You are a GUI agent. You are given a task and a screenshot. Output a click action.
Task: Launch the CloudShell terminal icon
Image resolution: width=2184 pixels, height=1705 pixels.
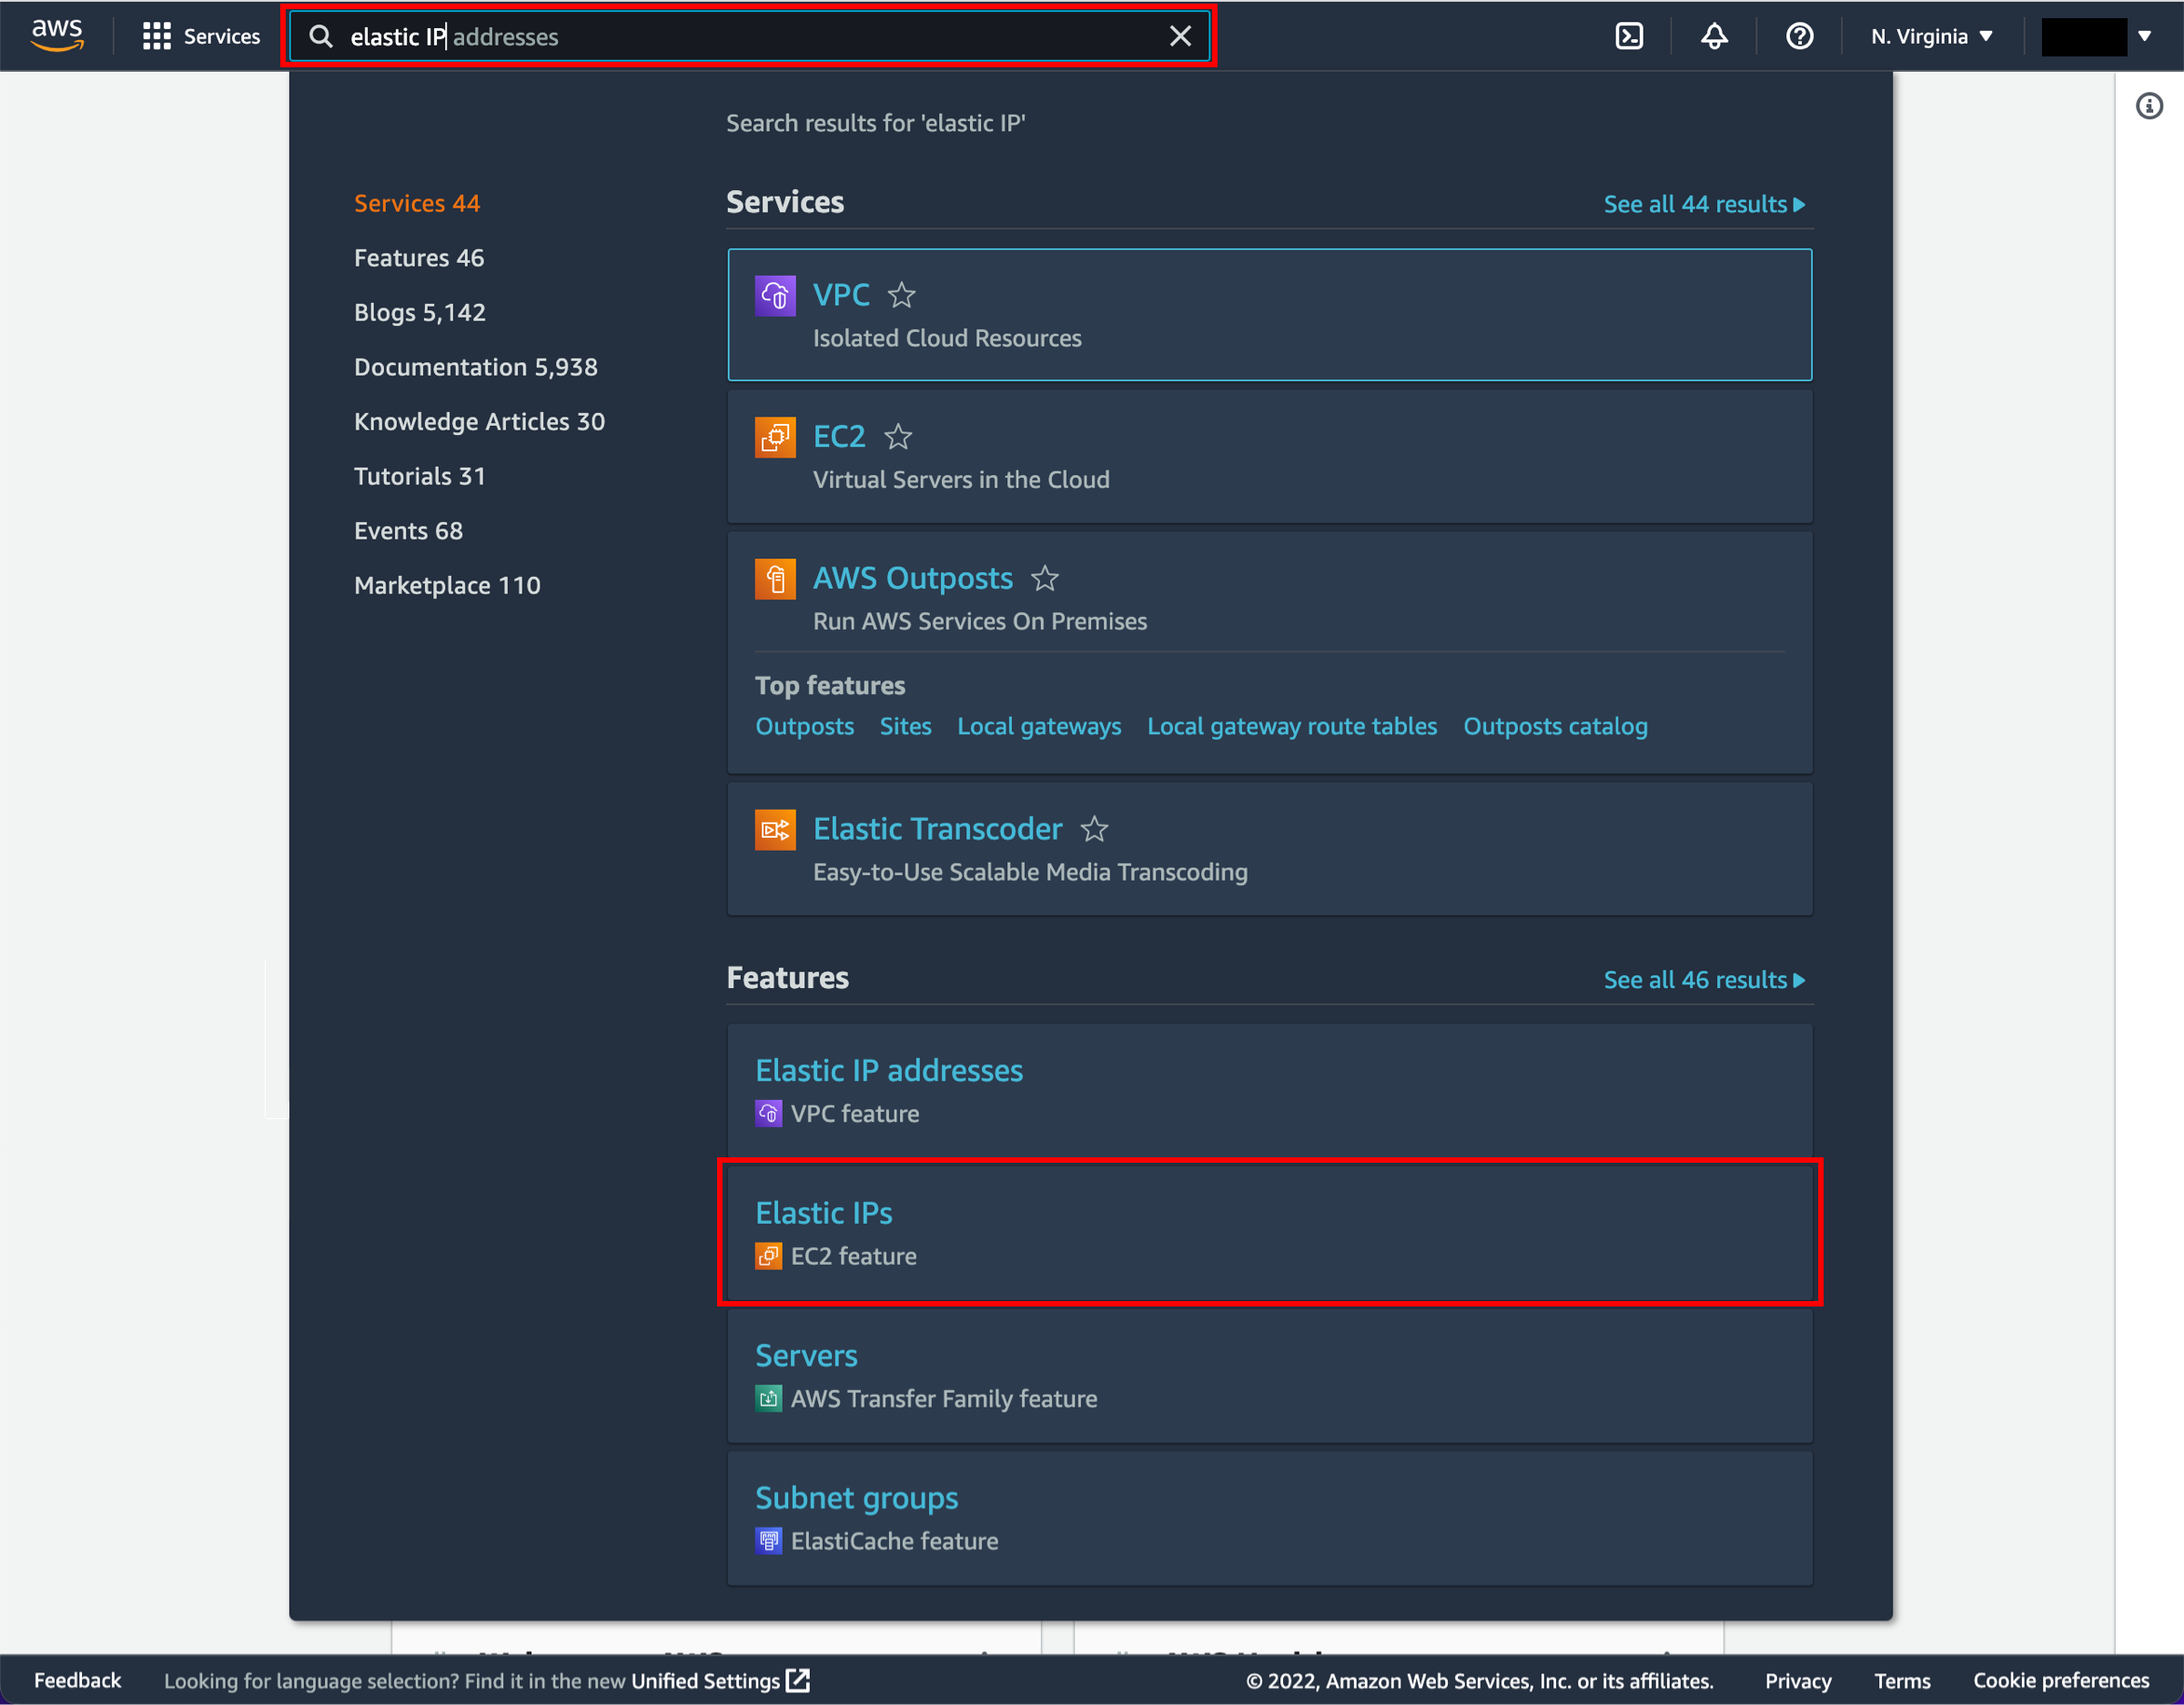click(1629, 37)
